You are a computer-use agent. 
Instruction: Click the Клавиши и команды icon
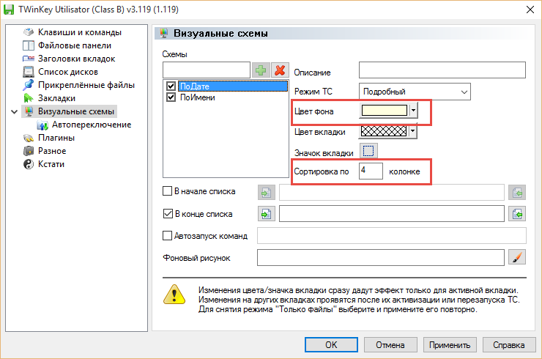(x=29, y=32)
